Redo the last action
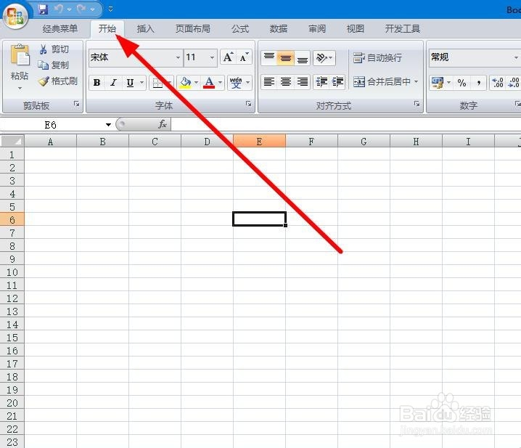Image resolution: width=521 pixels, height=448 pixels. (x=82, y=9)
